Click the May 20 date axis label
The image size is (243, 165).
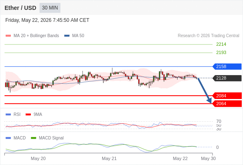(38, 158)
